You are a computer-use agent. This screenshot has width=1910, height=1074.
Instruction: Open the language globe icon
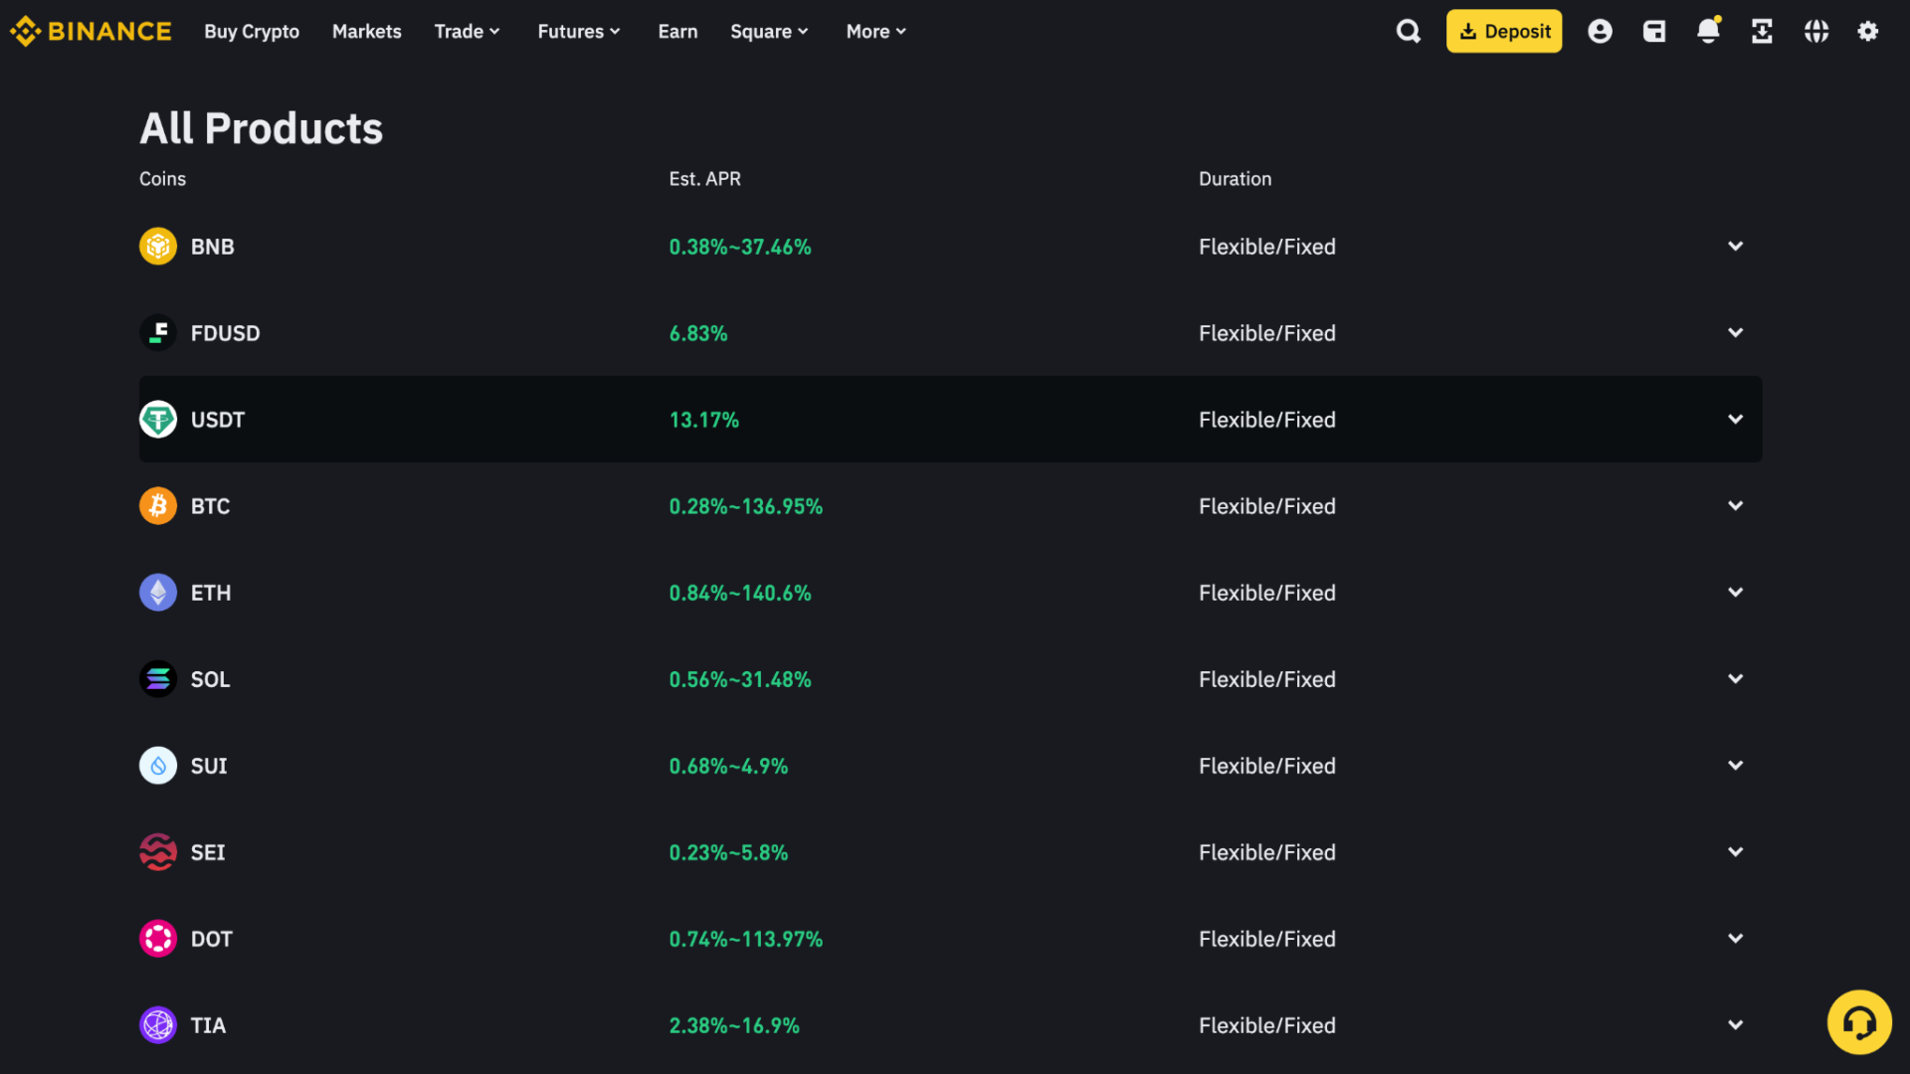click(1816, 31)
